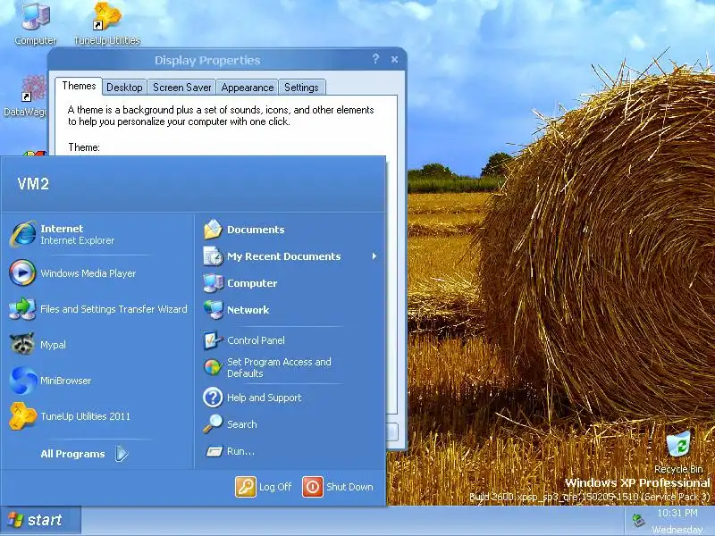Open Control Panel icon
The image size is (715, 536).
click(x=213, y=340)
